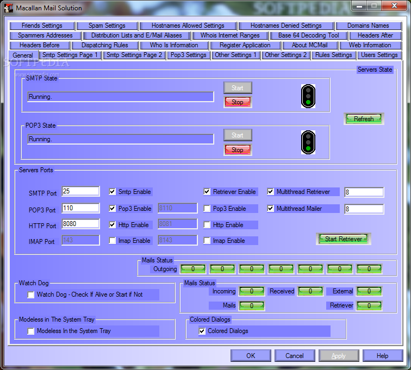Check Modeless In the System Tray
Screen dimensions: 411x370
coord(30,331)
